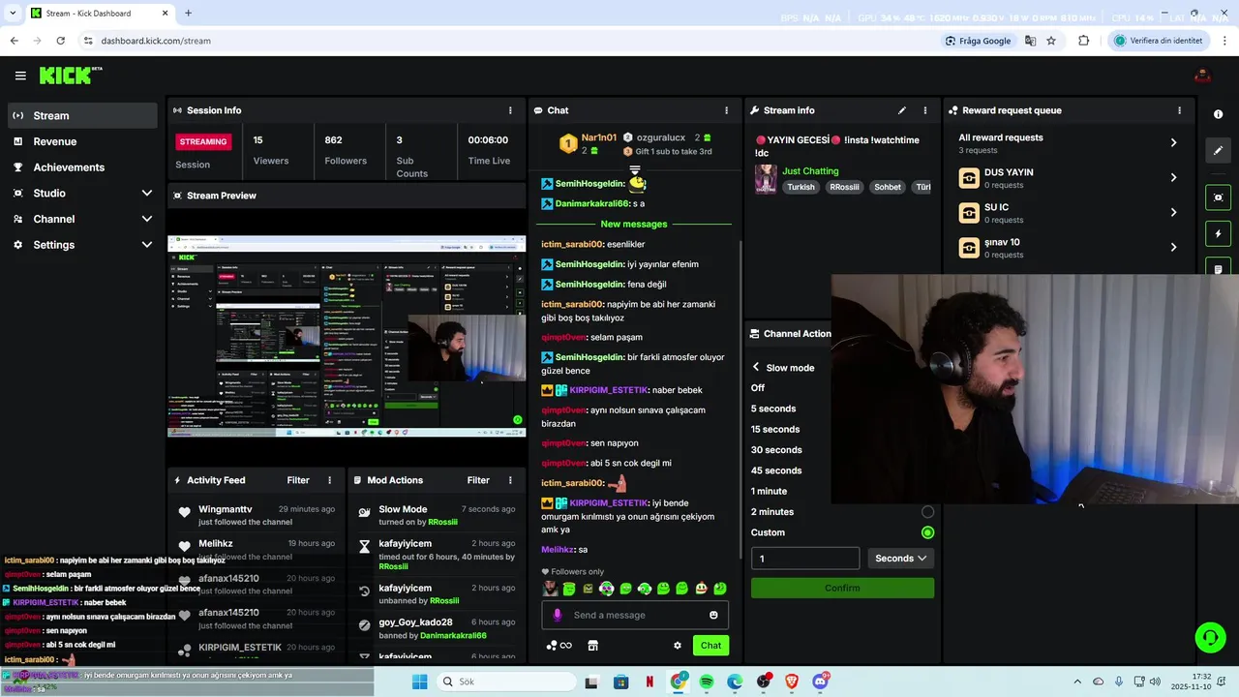Screen dimensions: 1239x697
Task: Open Session Info panel options menu
Action: (x=510, y=110)
